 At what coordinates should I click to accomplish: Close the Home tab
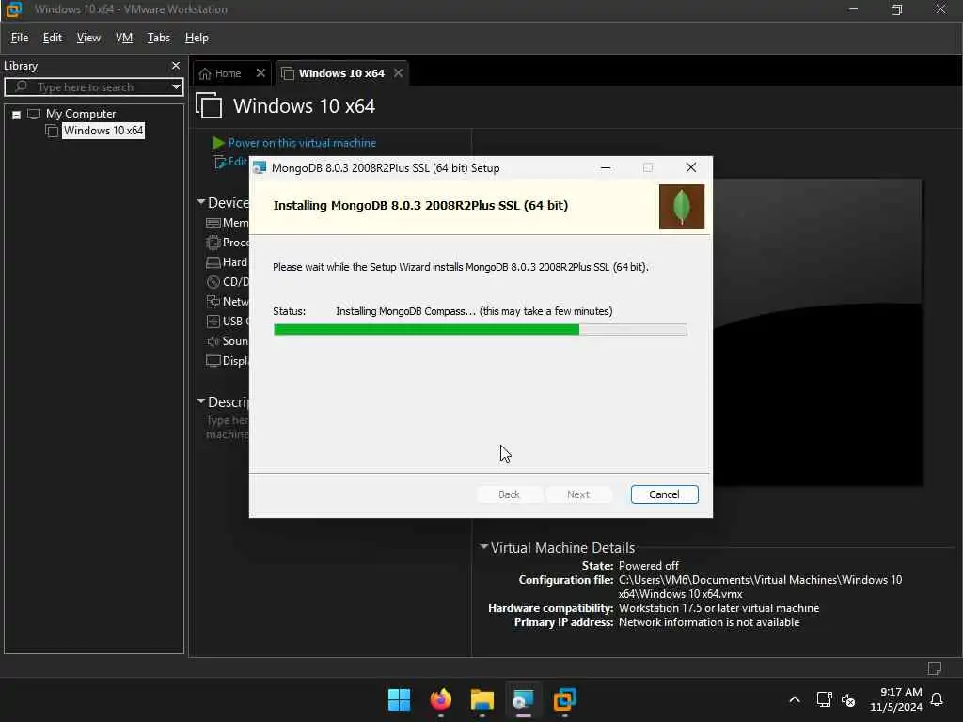[260, 73]
